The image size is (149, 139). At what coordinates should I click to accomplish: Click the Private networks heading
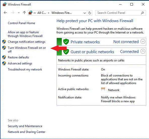click(x=85, y=42)
